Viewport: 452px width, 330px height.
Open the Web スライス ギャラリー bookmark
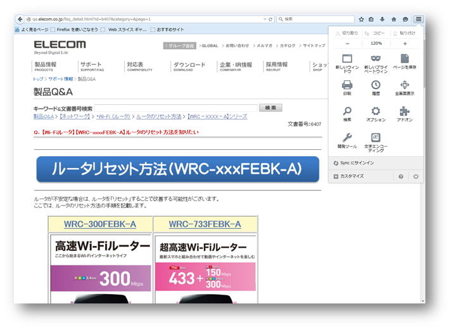(123, 29)
